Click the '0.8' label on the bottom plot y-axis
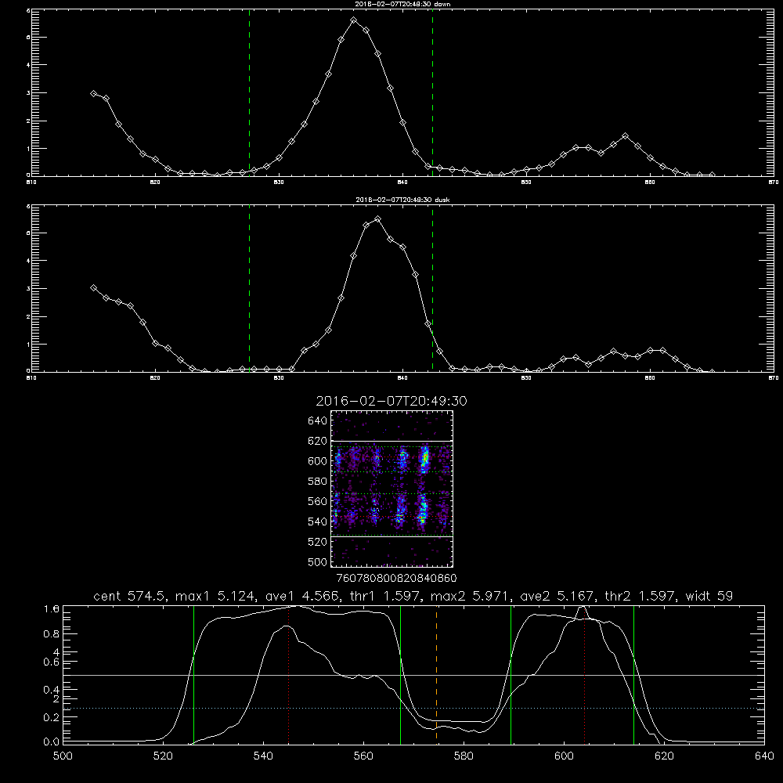The width and height of the screenshot is (783, 783). coord(52,633)
